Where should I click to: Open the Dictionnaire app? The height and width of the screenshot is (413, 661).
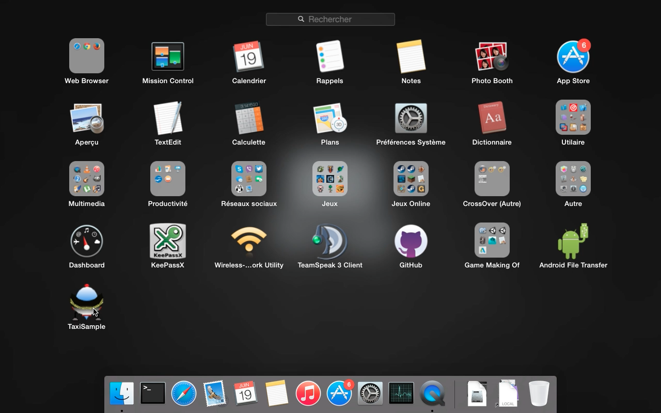coord(492,118)
